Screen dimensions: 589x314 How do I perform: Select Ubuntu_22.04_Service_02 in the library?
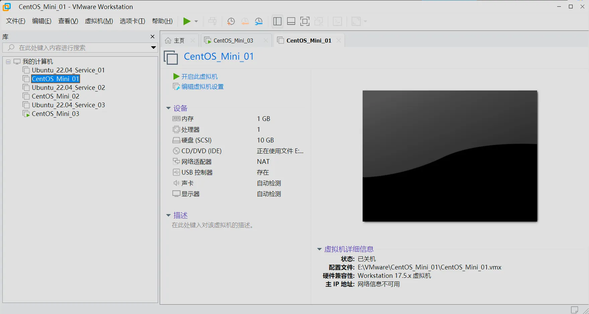pos(68,87)
